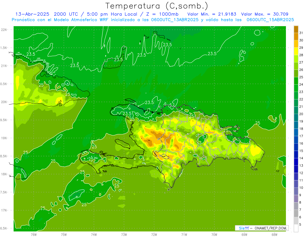
Task: Click legend value "31"
Action: click(x=301, y=33)
